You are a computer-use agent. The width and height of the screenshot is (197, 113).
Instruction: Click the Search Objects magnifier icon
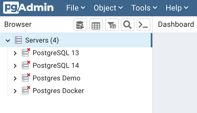coord(127,25)
